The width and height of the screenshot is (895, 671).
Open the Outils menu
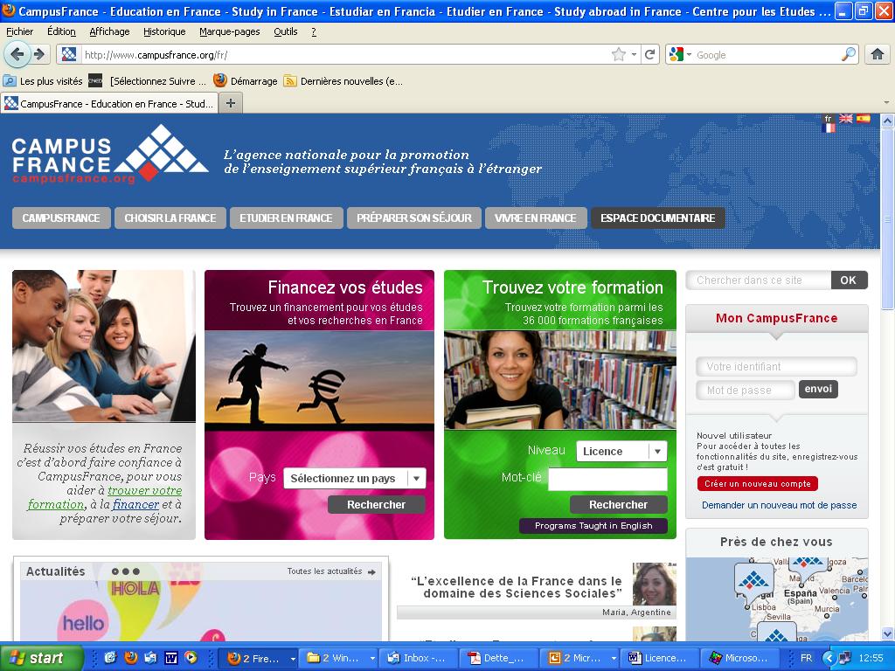(x=286, y=32)
